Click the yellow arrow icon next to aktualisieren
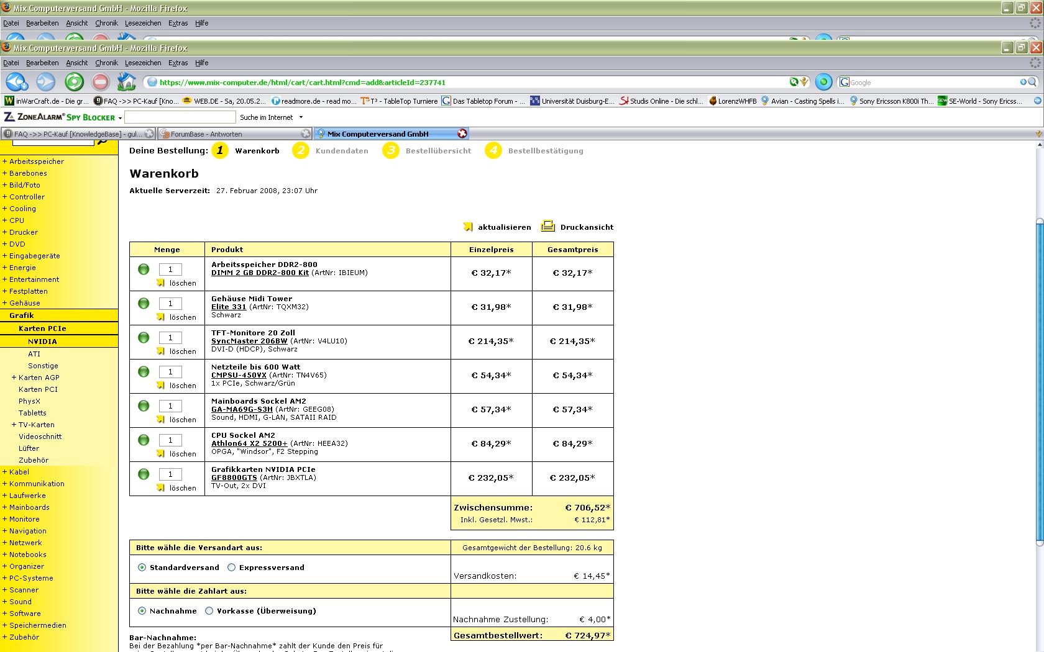 [x=468, y=227]
